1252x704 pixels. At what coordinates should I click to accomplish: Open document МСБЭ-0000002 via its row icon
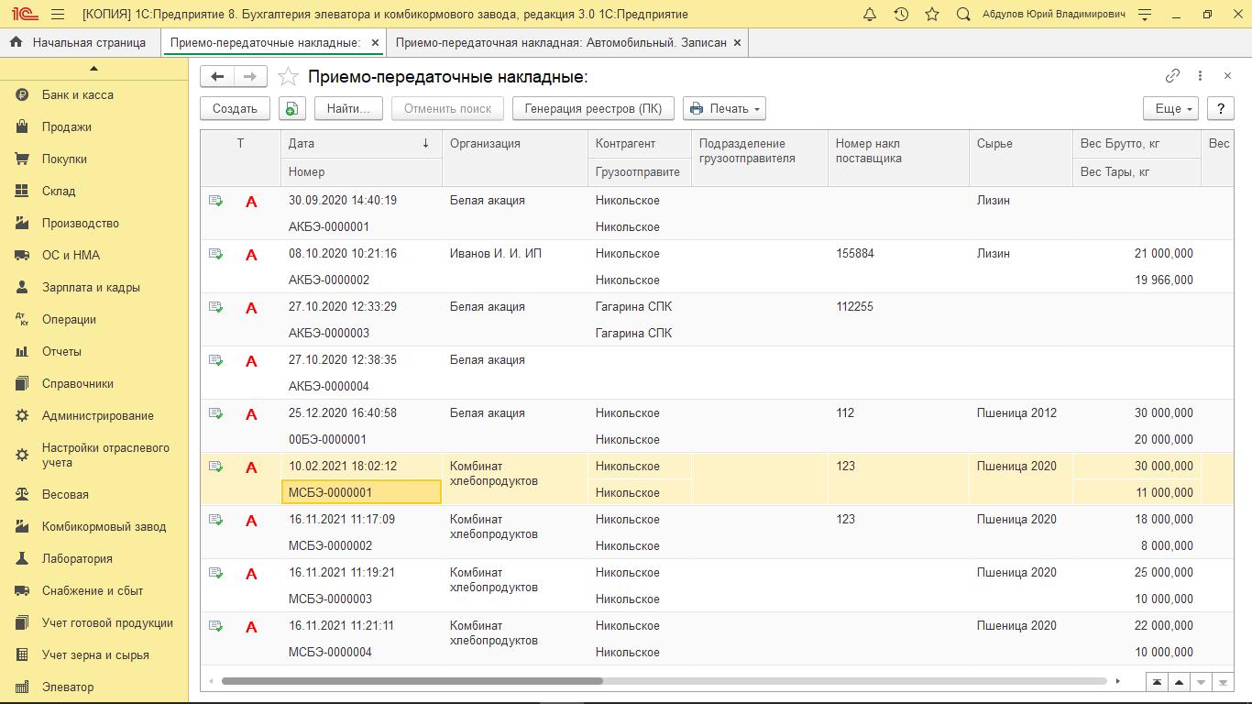pyautogui.click(x=216, y=519)
